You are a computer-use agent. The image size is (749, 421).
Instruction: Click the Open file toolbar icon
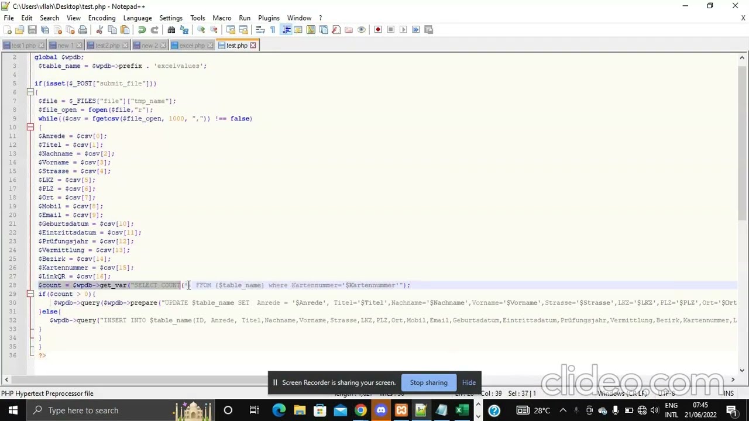[x=20, y=30]
